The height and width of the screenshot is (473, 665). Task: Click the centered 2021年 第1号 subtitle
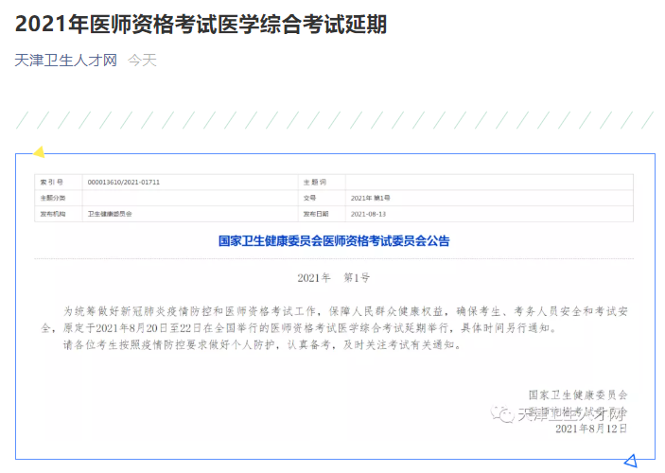click(333, 278)
